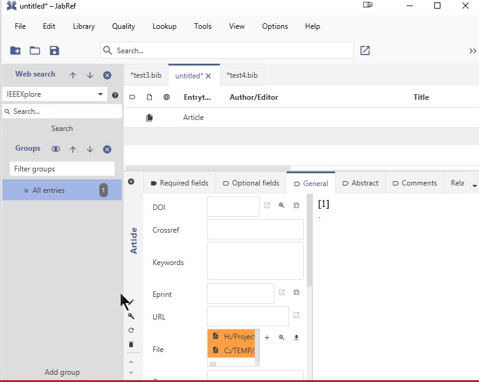
Task: Open the Lookup menu
Action: [164, 26]
